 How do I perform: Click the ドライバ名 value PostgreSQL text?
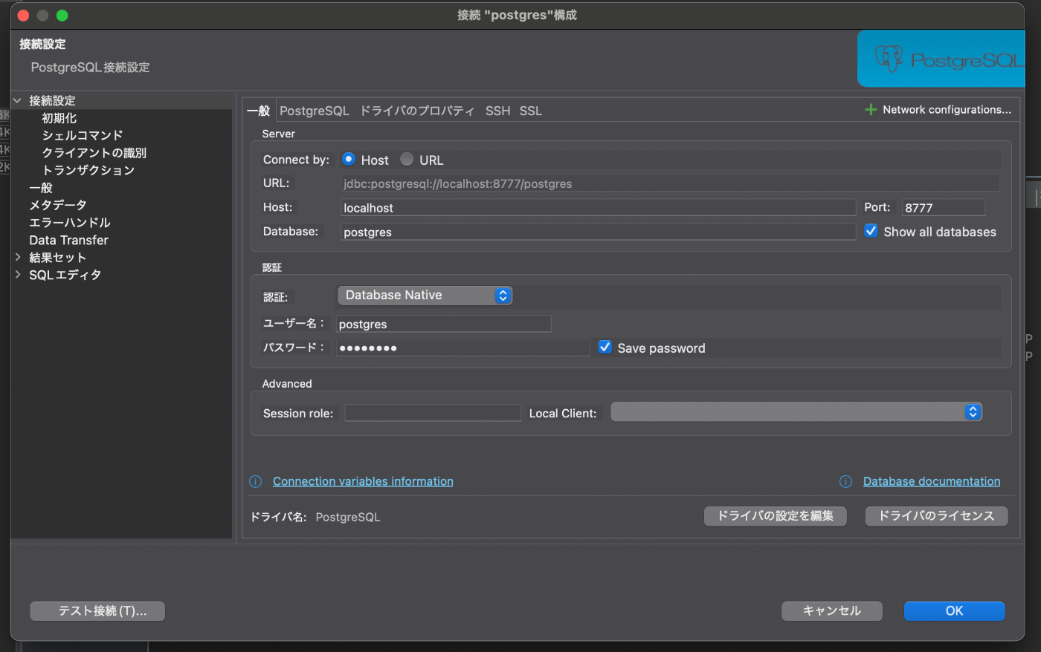tap(348, 517)
